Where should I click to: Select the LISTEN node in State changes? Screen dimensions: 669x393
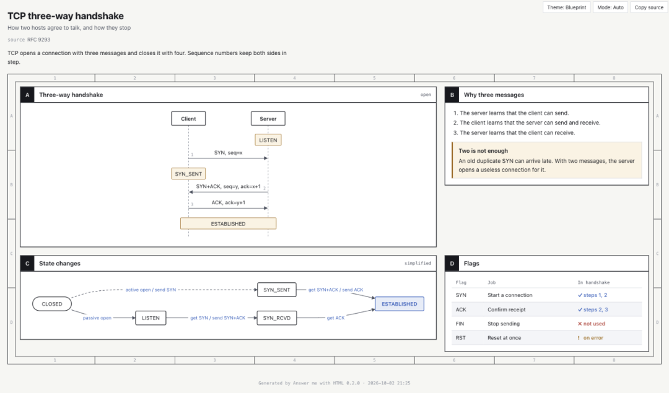(151, 318)
